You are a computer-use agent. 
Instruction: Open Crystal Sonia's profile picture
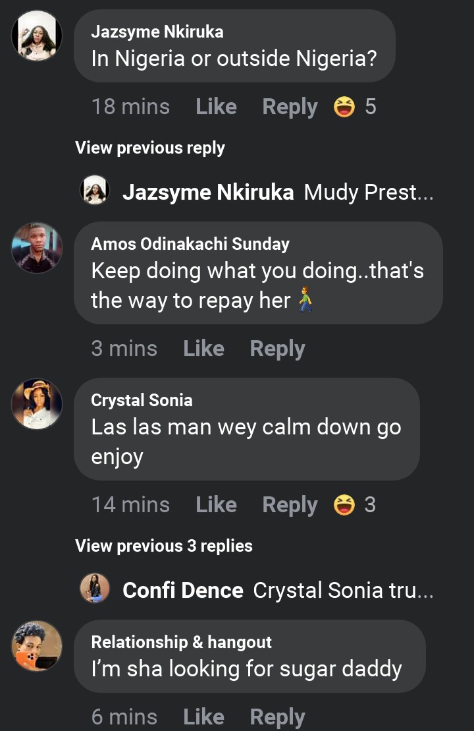point(37,404)
